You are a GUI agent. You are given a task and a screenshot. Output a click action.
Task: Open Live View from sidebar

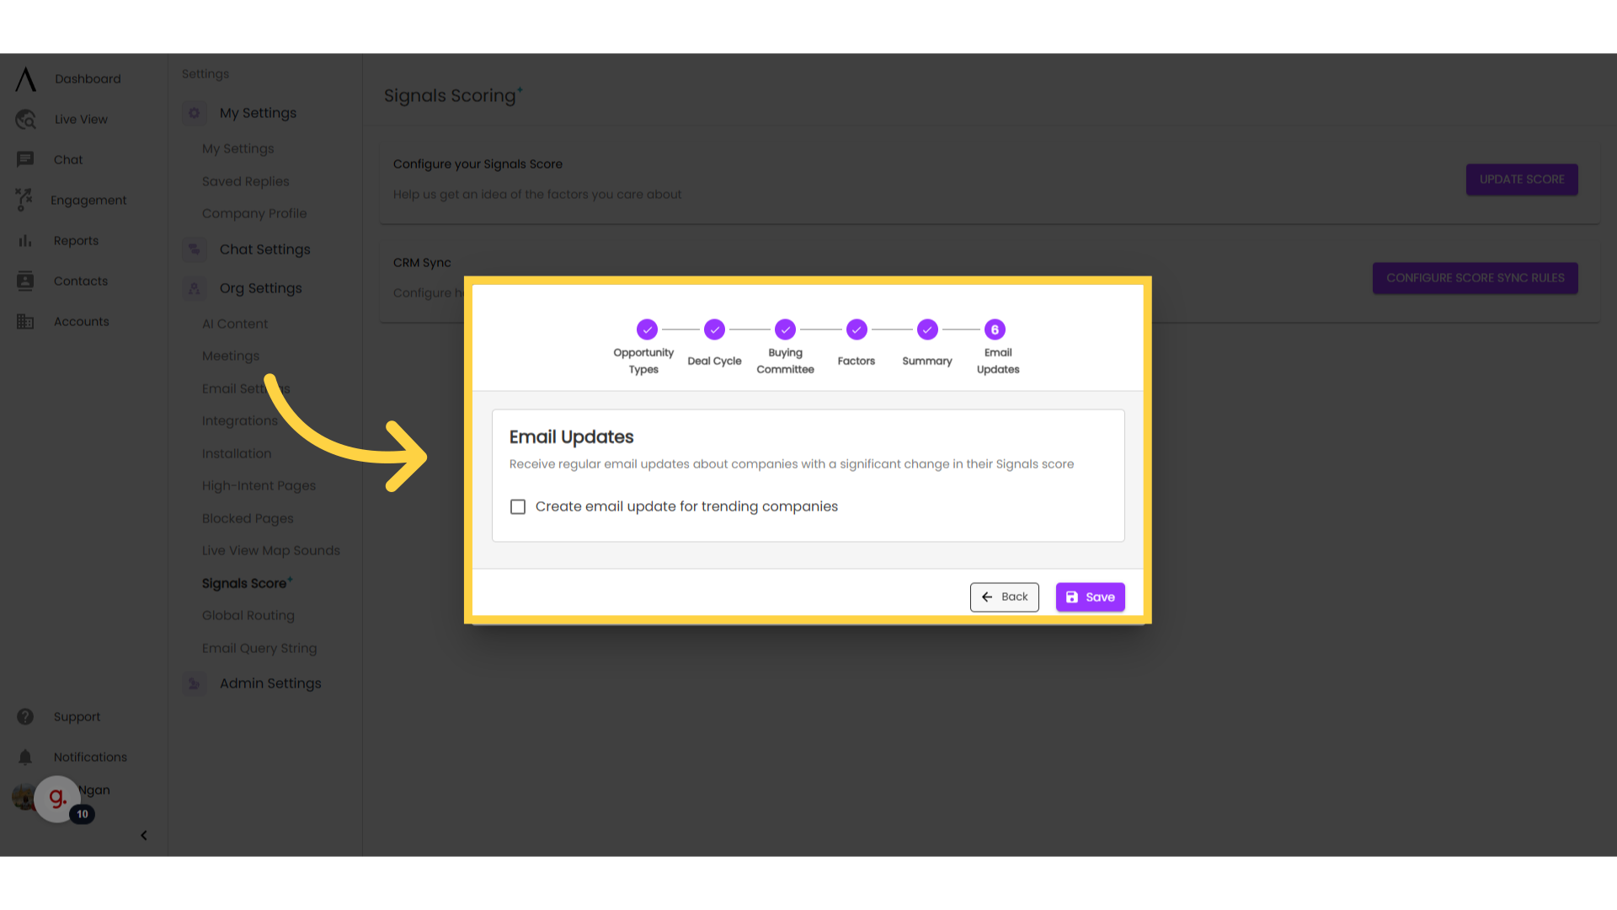(x=80, y=119)
